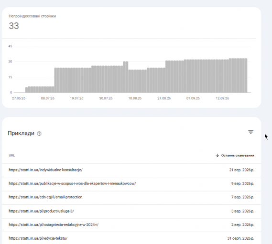
Task: Select the cdn-cgi email-protection URL row
Action: [x=131, y=197]
